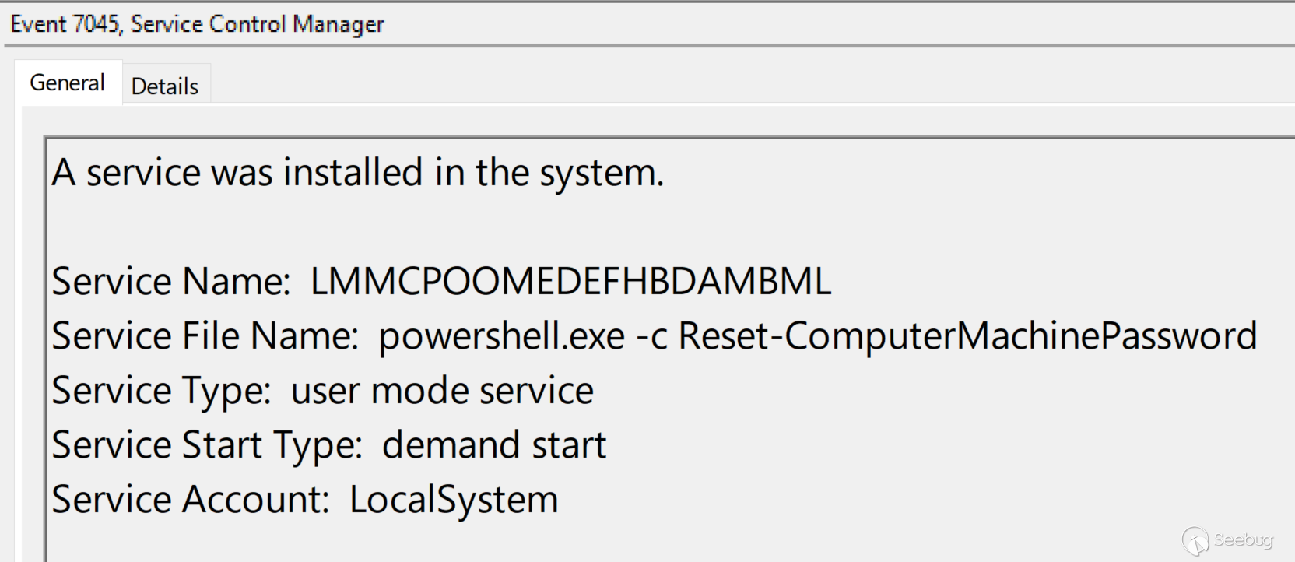Click the "Service Start Type:" label

pos(207,444)
